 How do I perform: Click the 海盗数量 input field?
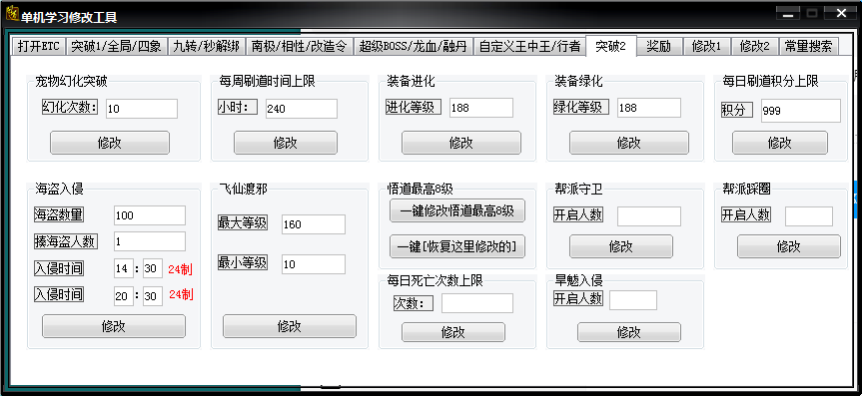[150, 215]
